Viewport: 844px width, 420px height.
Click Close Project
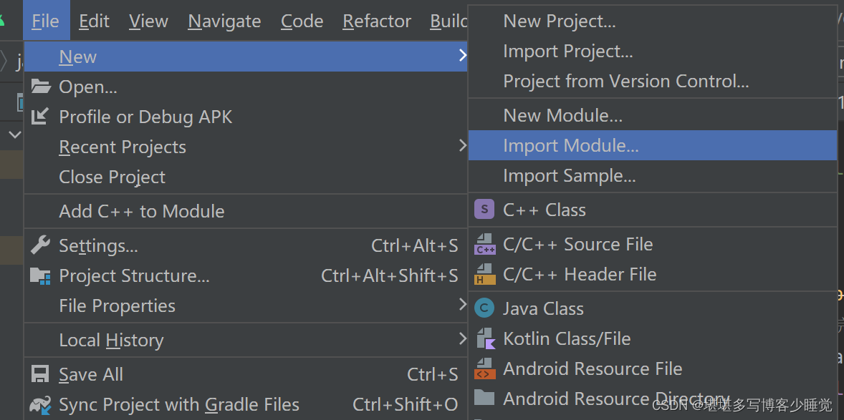(112, 177)
